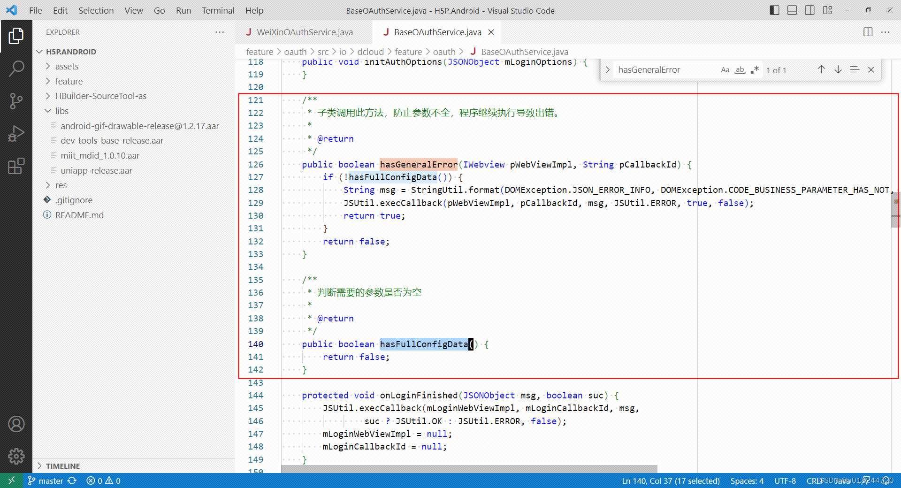The height and width of the screenshot is (488, 901).
Task: Expand the assets folder
Action: pos(134,66)
